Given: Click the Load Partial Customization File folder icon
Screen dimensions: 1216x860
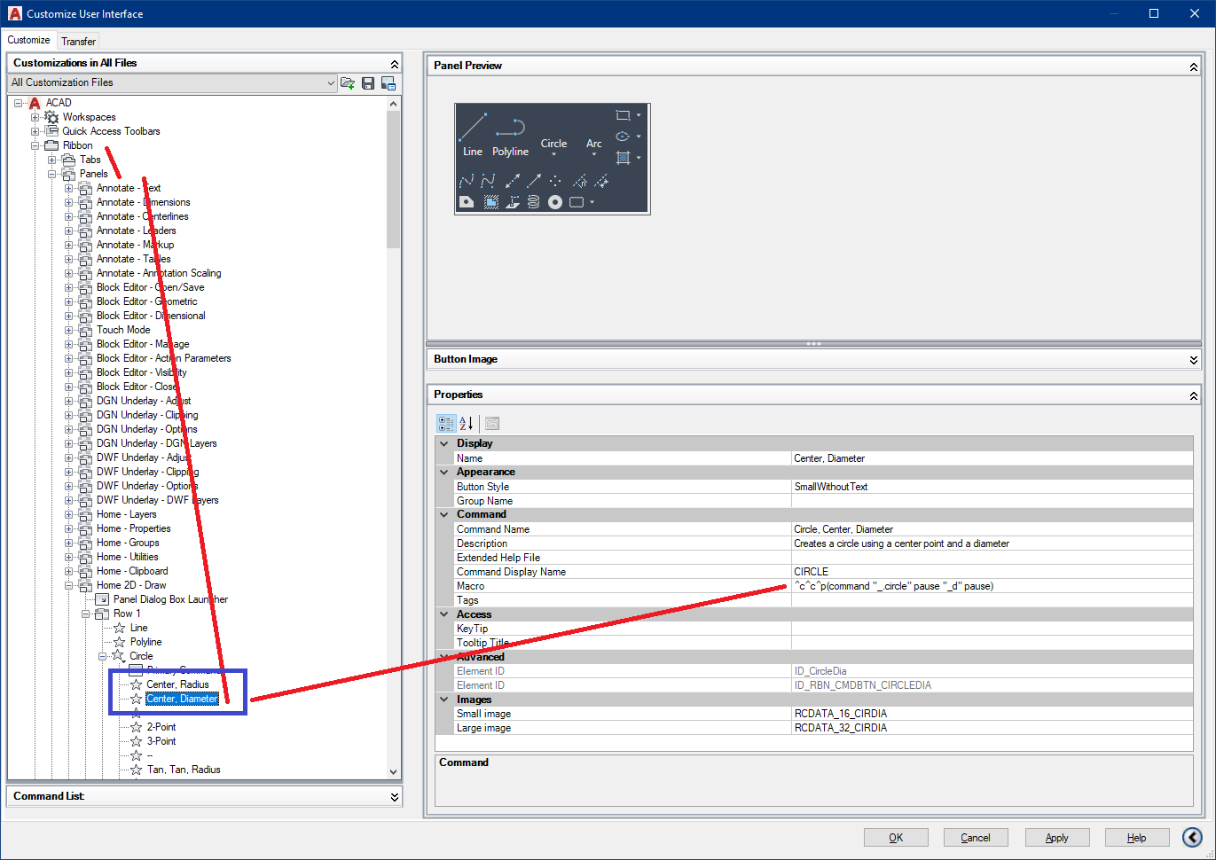Looking at the screenshot, I should [x=348, y=82].
